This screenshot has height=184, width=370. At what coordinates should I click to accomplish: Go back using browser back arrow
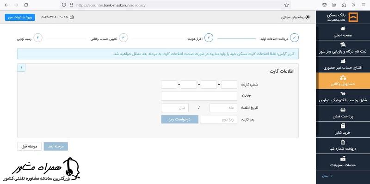pos(6,5)
